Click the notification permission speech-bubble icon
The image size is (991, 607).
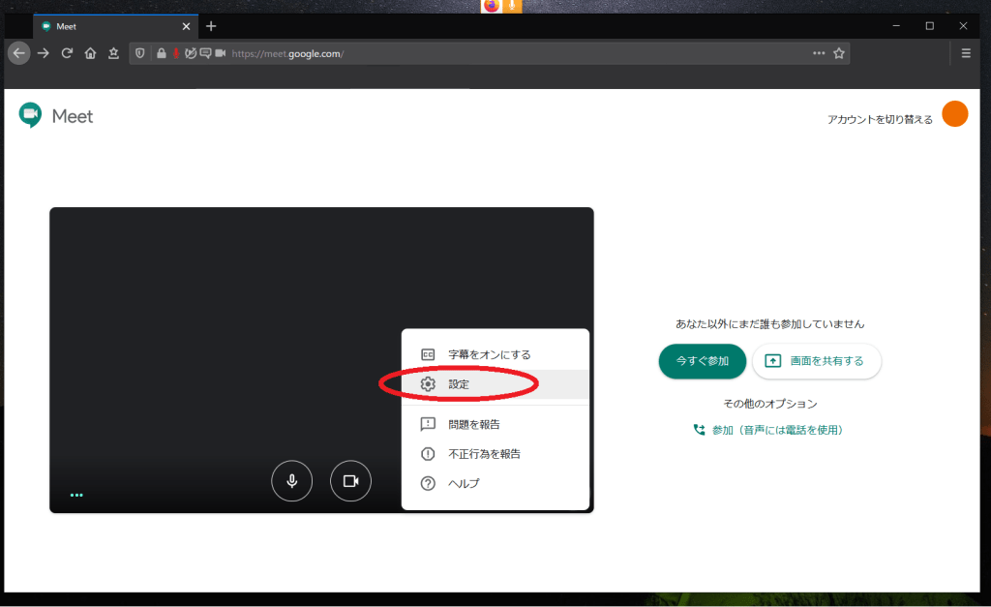pyautogui.click(x=205, y=53)
